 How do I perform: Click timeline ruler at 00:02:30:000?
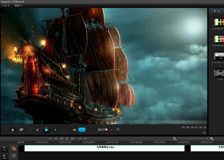coord(89,142)
